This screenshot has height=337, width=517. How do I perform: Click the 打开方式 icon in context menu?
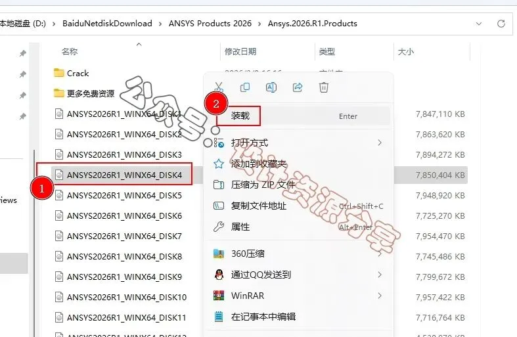(219, 143)
